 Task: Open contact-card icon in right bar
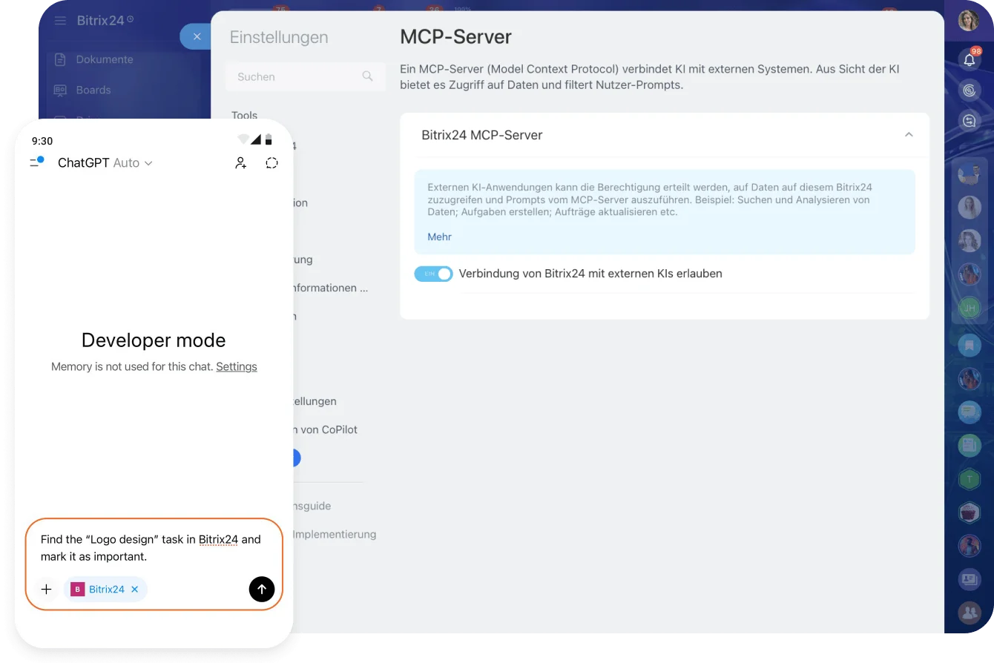coord(970,579)
